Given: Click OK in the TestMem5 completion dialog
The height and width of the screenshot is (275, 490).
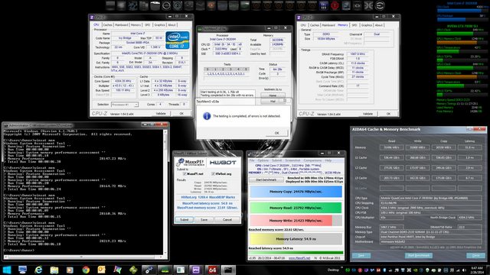Looking at the screenshot, I should pos(276,133).
